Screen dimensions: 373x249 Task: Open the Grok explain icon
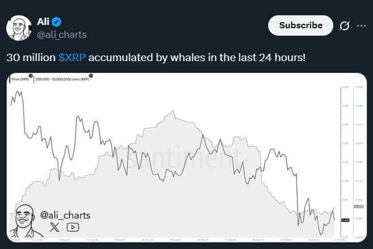[x=344, y=25]
